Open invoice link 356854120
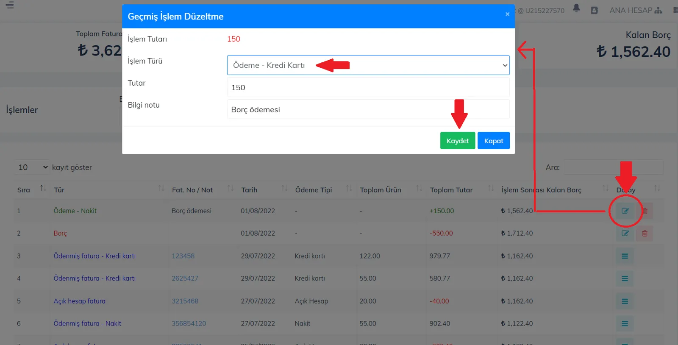 pos(189,324)
